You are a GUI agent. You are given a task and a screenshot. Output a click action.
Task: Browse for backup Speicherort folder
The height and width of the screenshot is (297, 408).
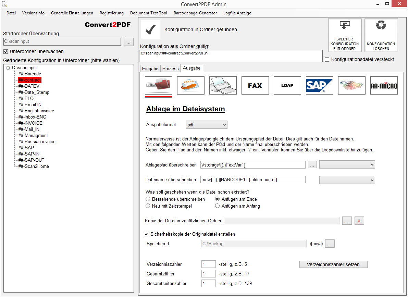tap(330, 244)
